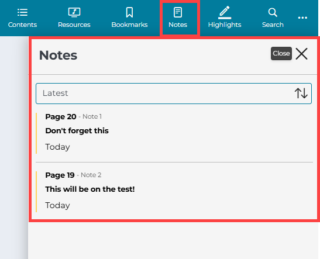Open the Resources monitor icon
Screen dimensions: 320x259
[74, 12]
